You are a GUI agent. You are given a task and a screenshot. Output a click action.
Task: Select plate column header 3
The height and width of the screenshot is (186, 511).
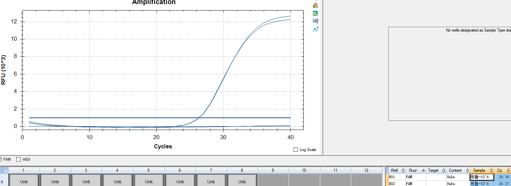point(86,170)
